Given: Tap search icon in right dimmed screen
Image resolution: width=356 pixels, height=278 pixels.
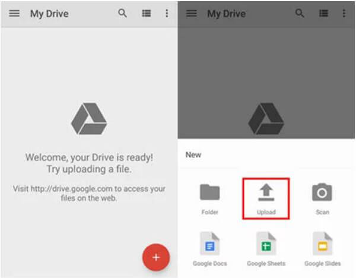Looking at the screenshot, I should click(300, 13).
